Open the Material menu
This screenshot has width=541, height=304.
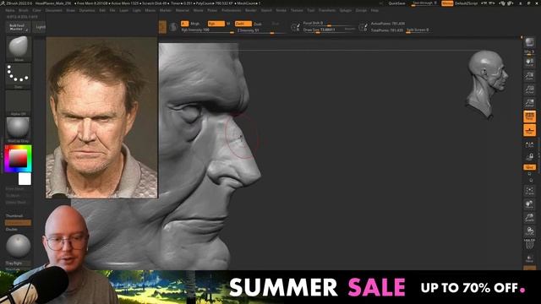pos(183,10)
